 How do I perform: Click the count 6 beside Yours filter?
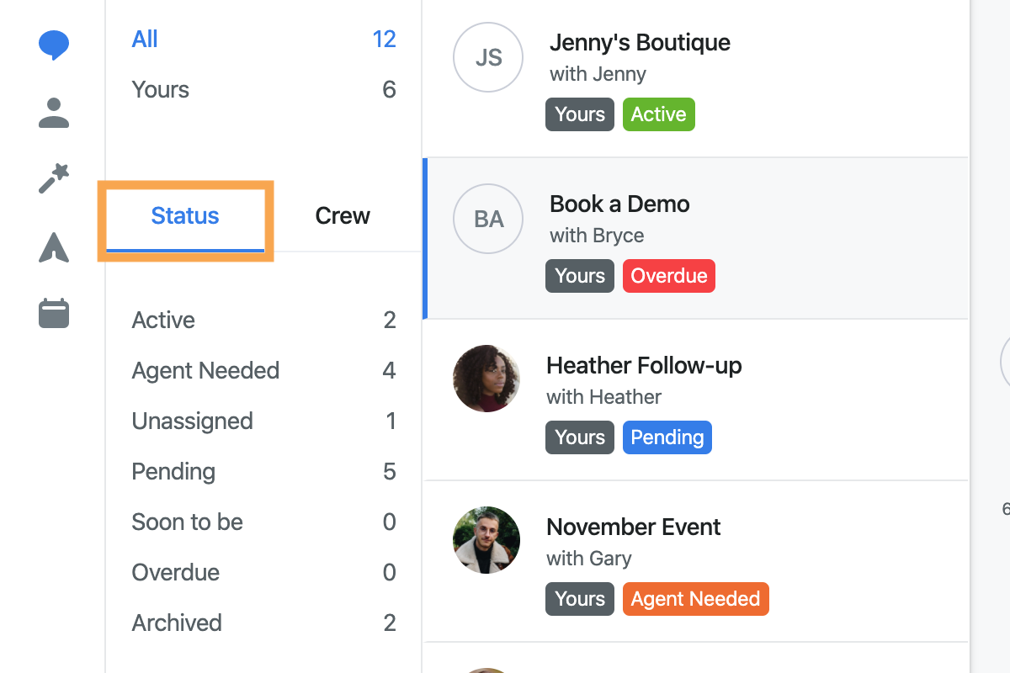[x=389, y=90]
